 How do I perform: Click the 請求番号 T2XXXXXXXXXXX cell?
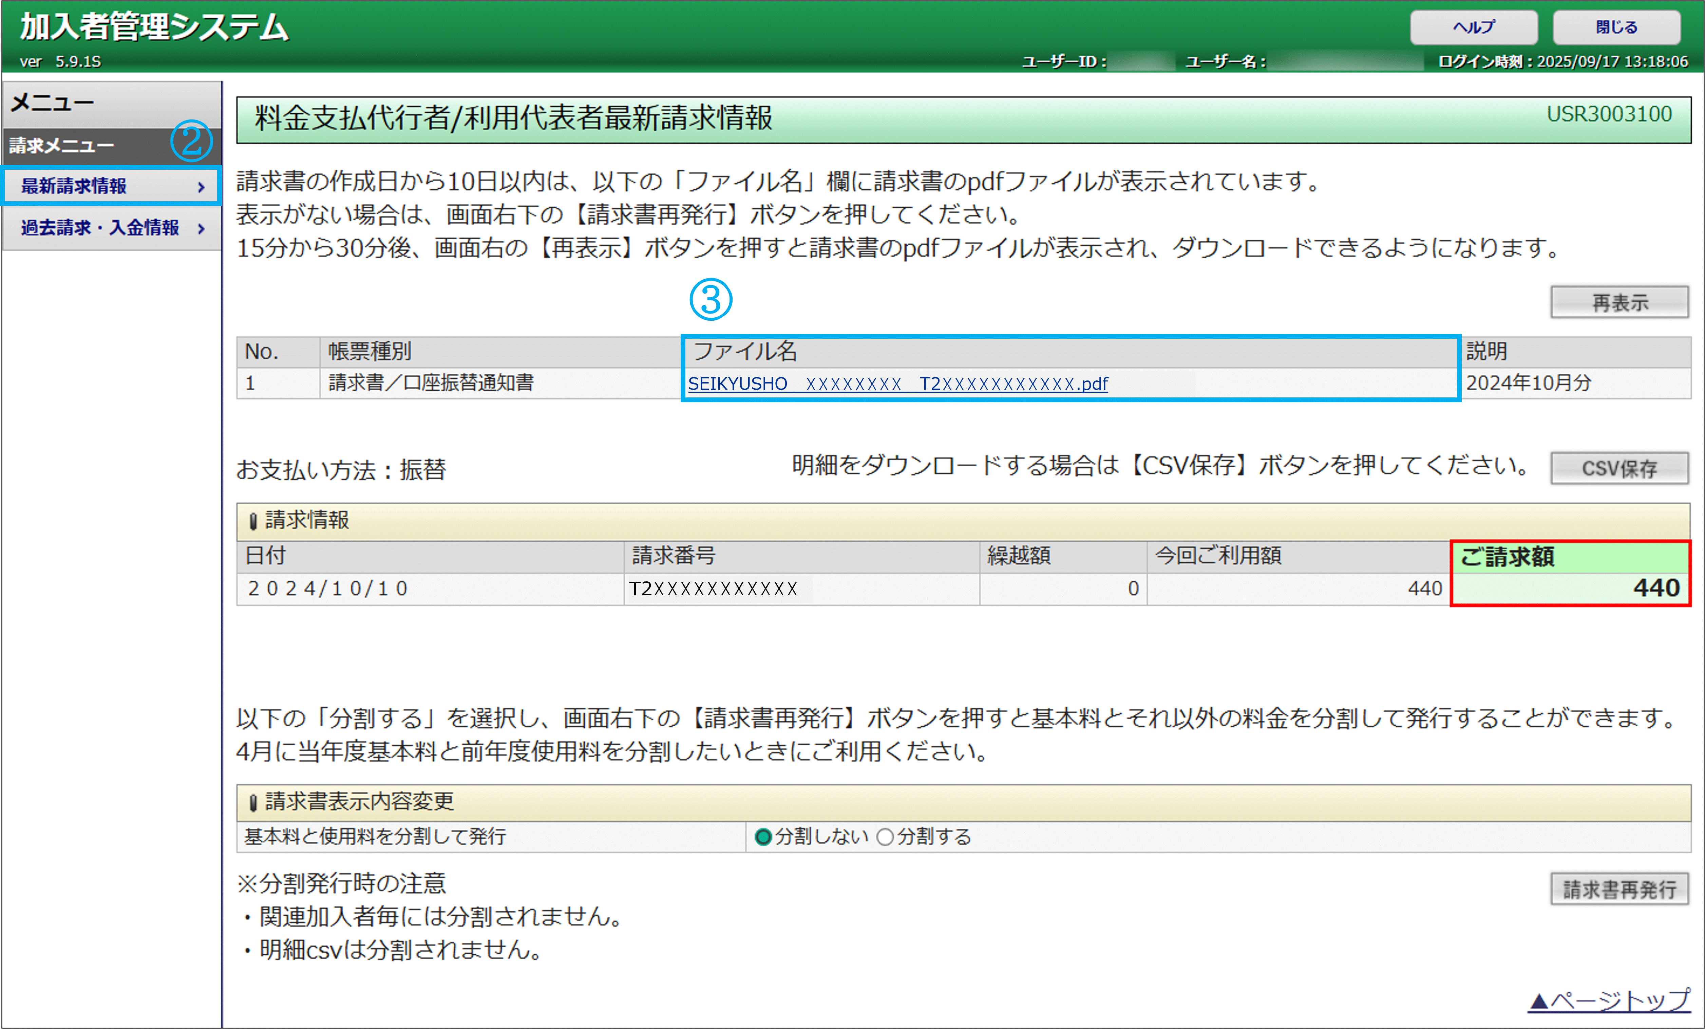tap(714, 589)
